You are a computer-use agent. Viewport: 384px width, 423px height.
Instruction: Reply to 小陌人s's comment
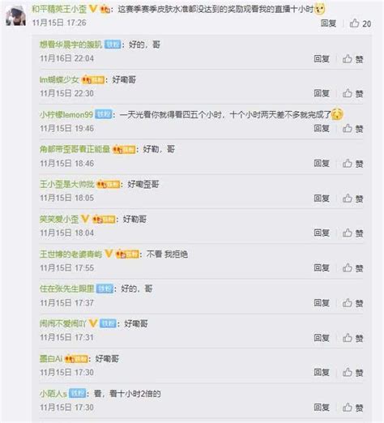322,408
